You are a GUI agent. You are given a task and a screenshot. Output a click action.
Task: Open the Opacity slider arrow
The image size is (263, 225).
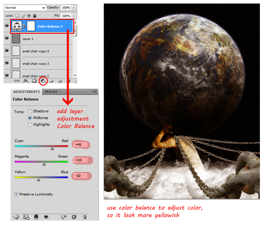pyautogui.click(x=74, y=7)
